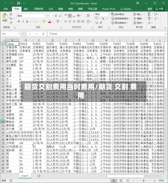Toggle Bold formatting
Screen dimensions: 168x183
(19, 22)
